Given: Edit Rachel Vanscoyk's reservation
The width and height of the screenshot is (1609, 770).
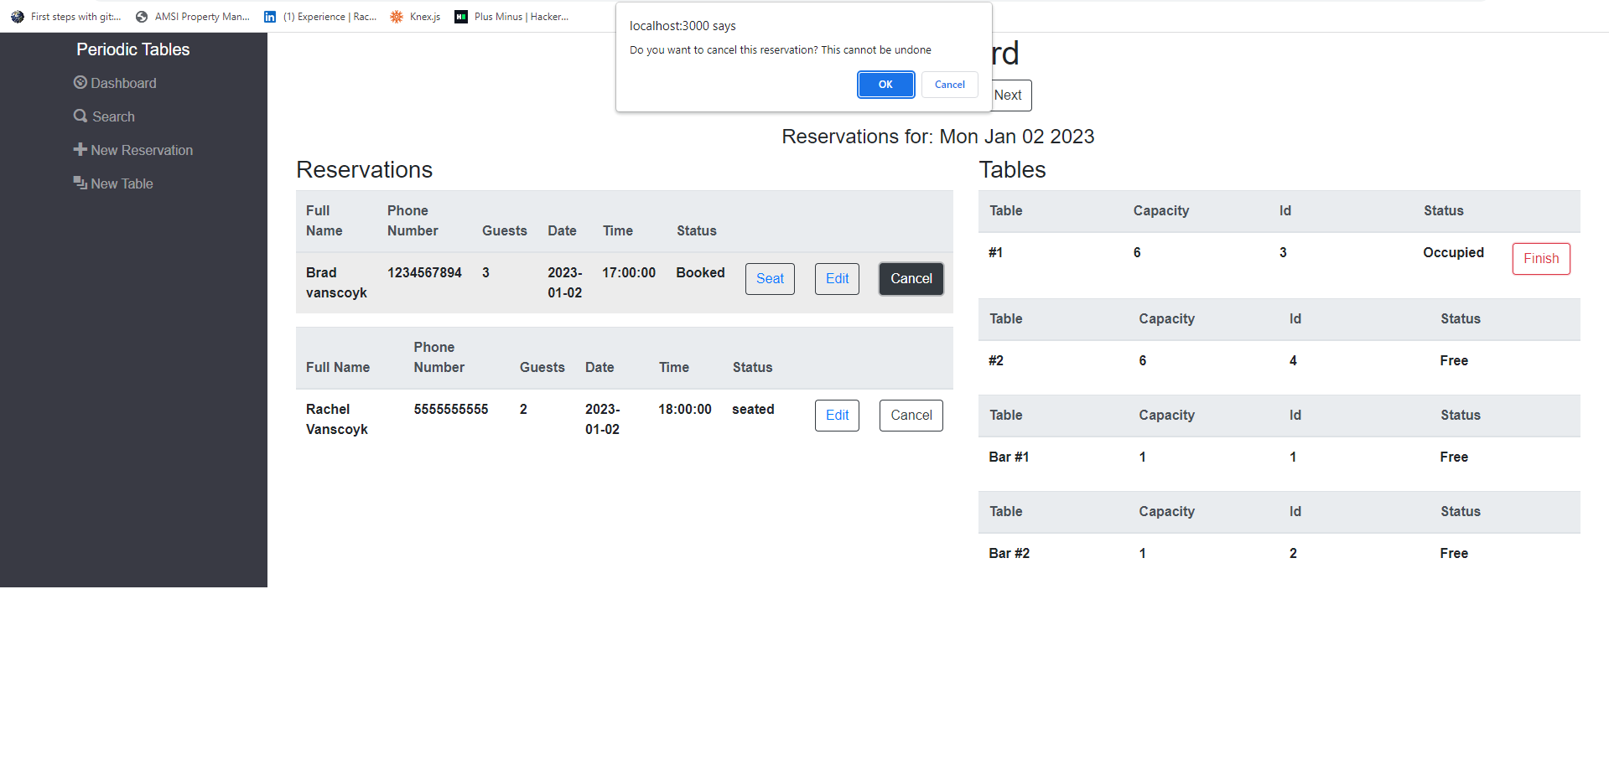Looking at the screenshot, I should pos(836,415).
